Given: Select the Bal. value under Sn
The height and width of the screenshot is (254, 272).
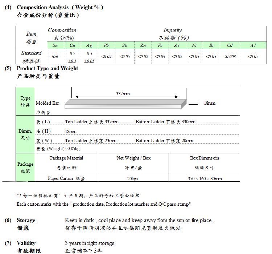Looking at the screenshot, I should 55,57.
